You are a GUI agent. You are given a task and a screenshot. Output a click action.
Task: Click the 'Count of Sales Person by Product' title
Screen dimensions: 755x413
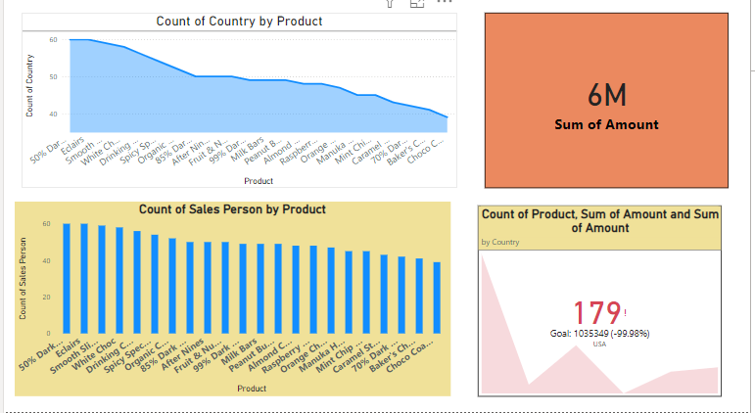[x=232, y=209]
